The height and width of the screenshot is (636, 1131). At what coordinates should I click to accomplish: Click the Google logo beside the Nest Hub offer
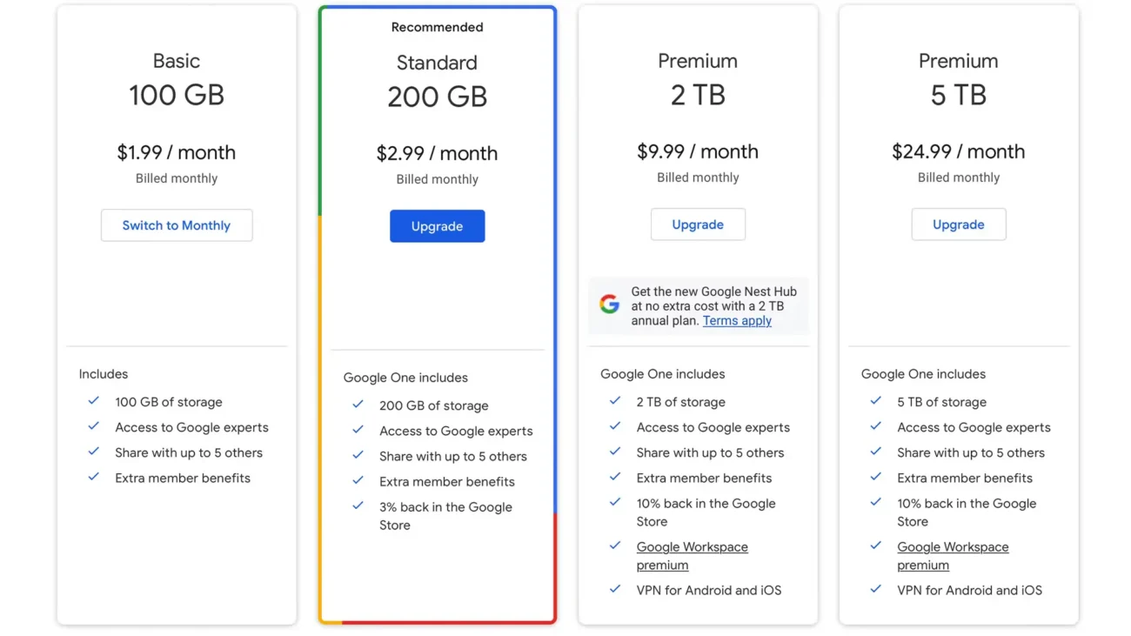[x=609, y=304]
